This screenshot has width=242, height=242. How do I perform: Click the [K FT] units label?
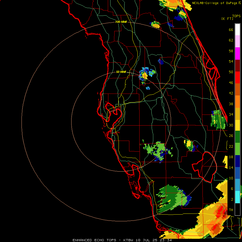coord(227,19)
